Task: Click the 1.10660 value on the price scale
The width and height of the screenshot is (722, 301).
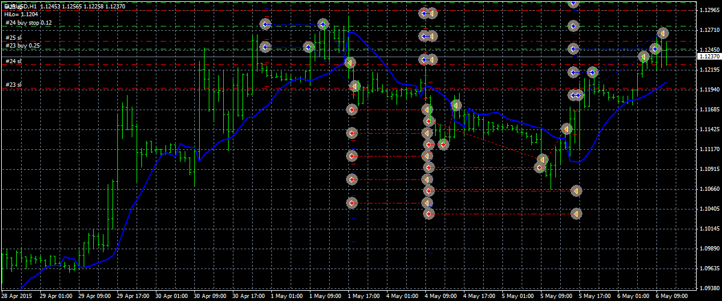Action: coord(708,189)
